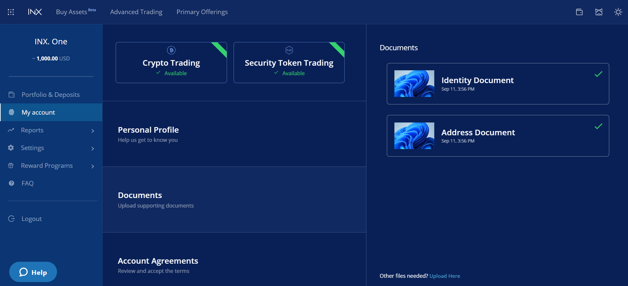Click the Upload Here link

coord(444,276)
